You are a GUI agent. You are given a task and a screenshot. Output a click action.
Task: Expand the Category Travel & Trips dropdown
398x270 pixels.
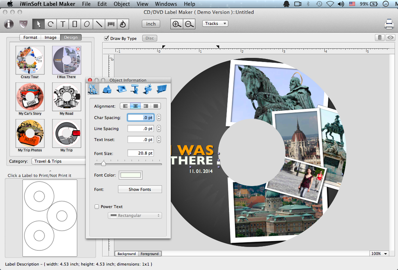click(59, 161)
